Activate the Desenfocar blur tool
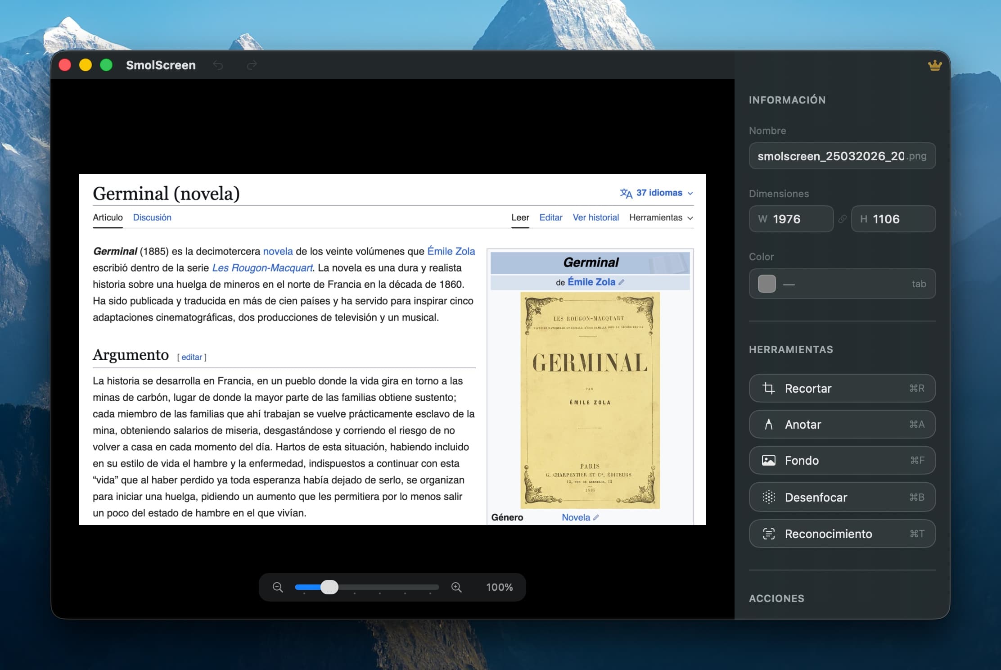The width and height of the screenshot is (1001, 670). (x=842, y=497)
